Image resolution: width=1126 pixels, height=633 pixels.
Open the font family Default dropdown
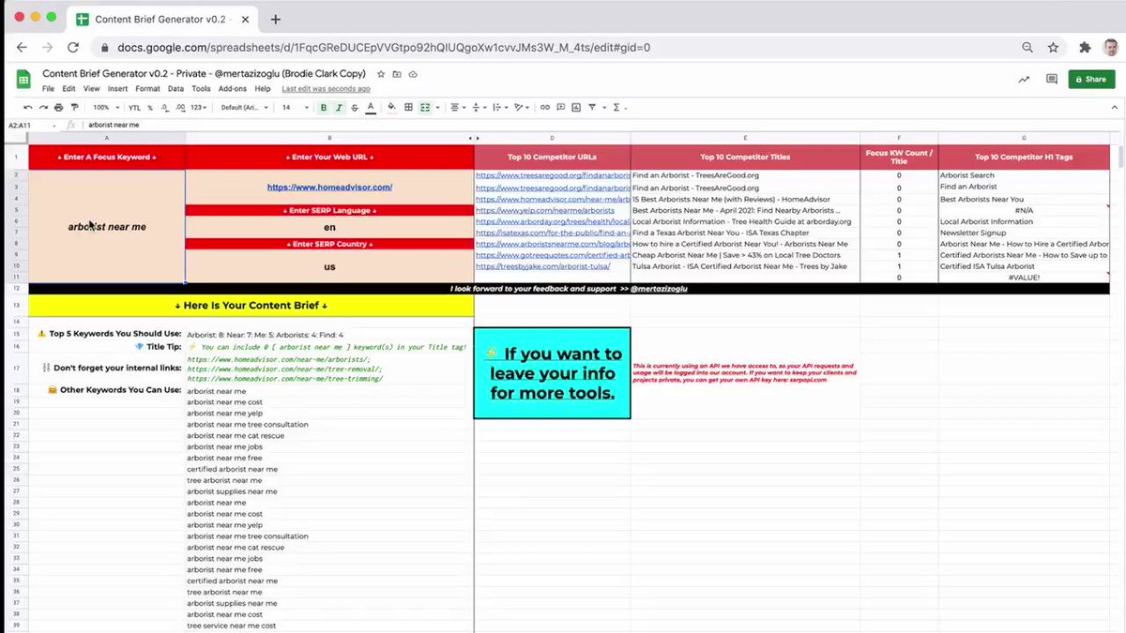point(244,108)
